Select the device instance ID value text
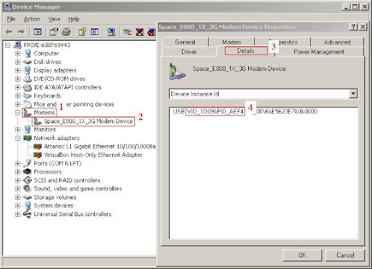This screenshot has height=269, width=372. click(x=245, y=112)
